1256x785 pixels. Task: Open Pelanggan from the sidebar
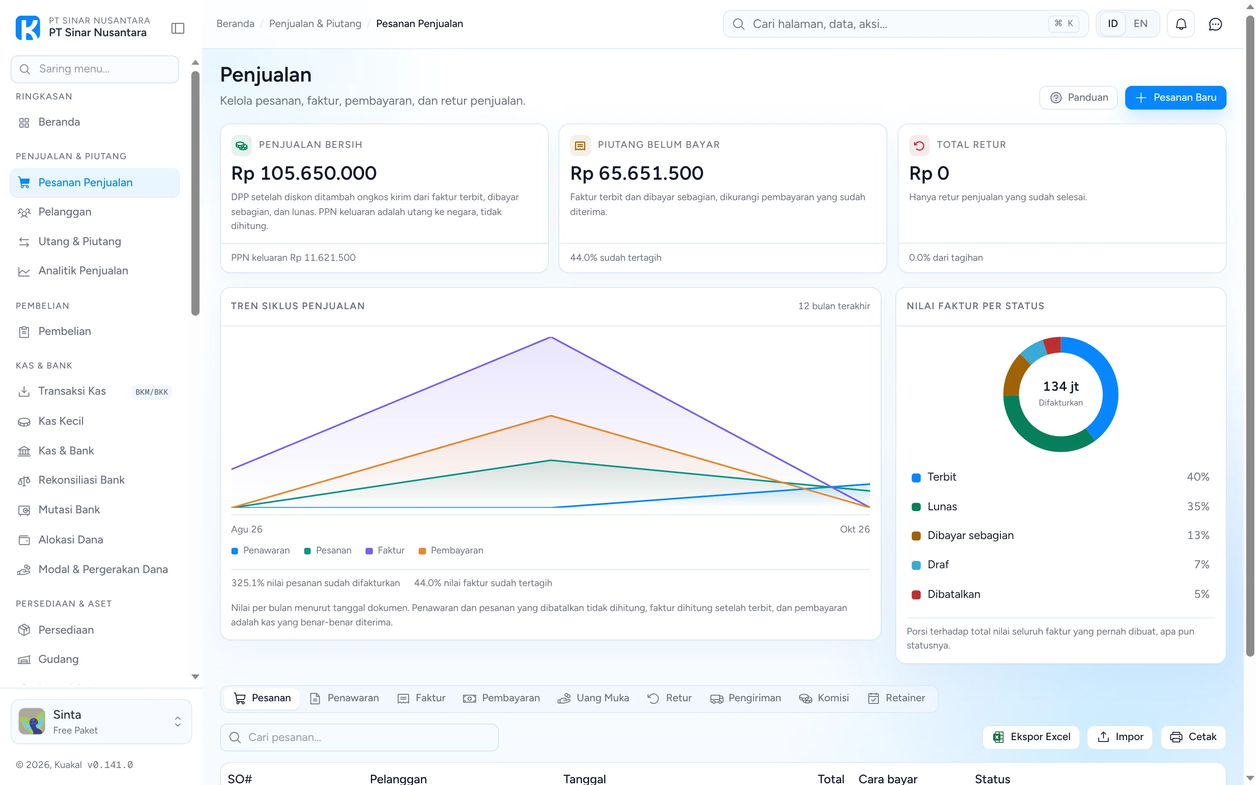pyautogui.click(x=95, y=212)
